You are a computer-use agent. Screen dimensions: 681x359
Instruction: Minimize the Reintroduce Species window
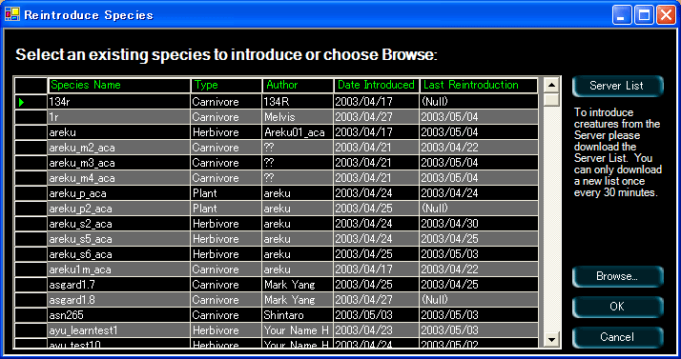click(622, 15)
